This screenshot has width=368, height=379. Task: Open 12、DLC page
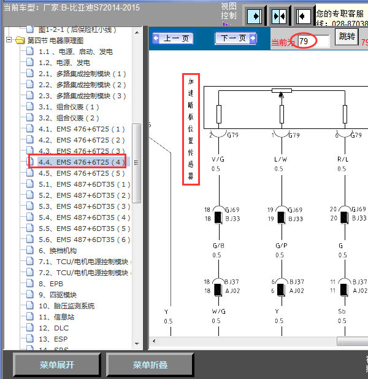click(54, 328)
